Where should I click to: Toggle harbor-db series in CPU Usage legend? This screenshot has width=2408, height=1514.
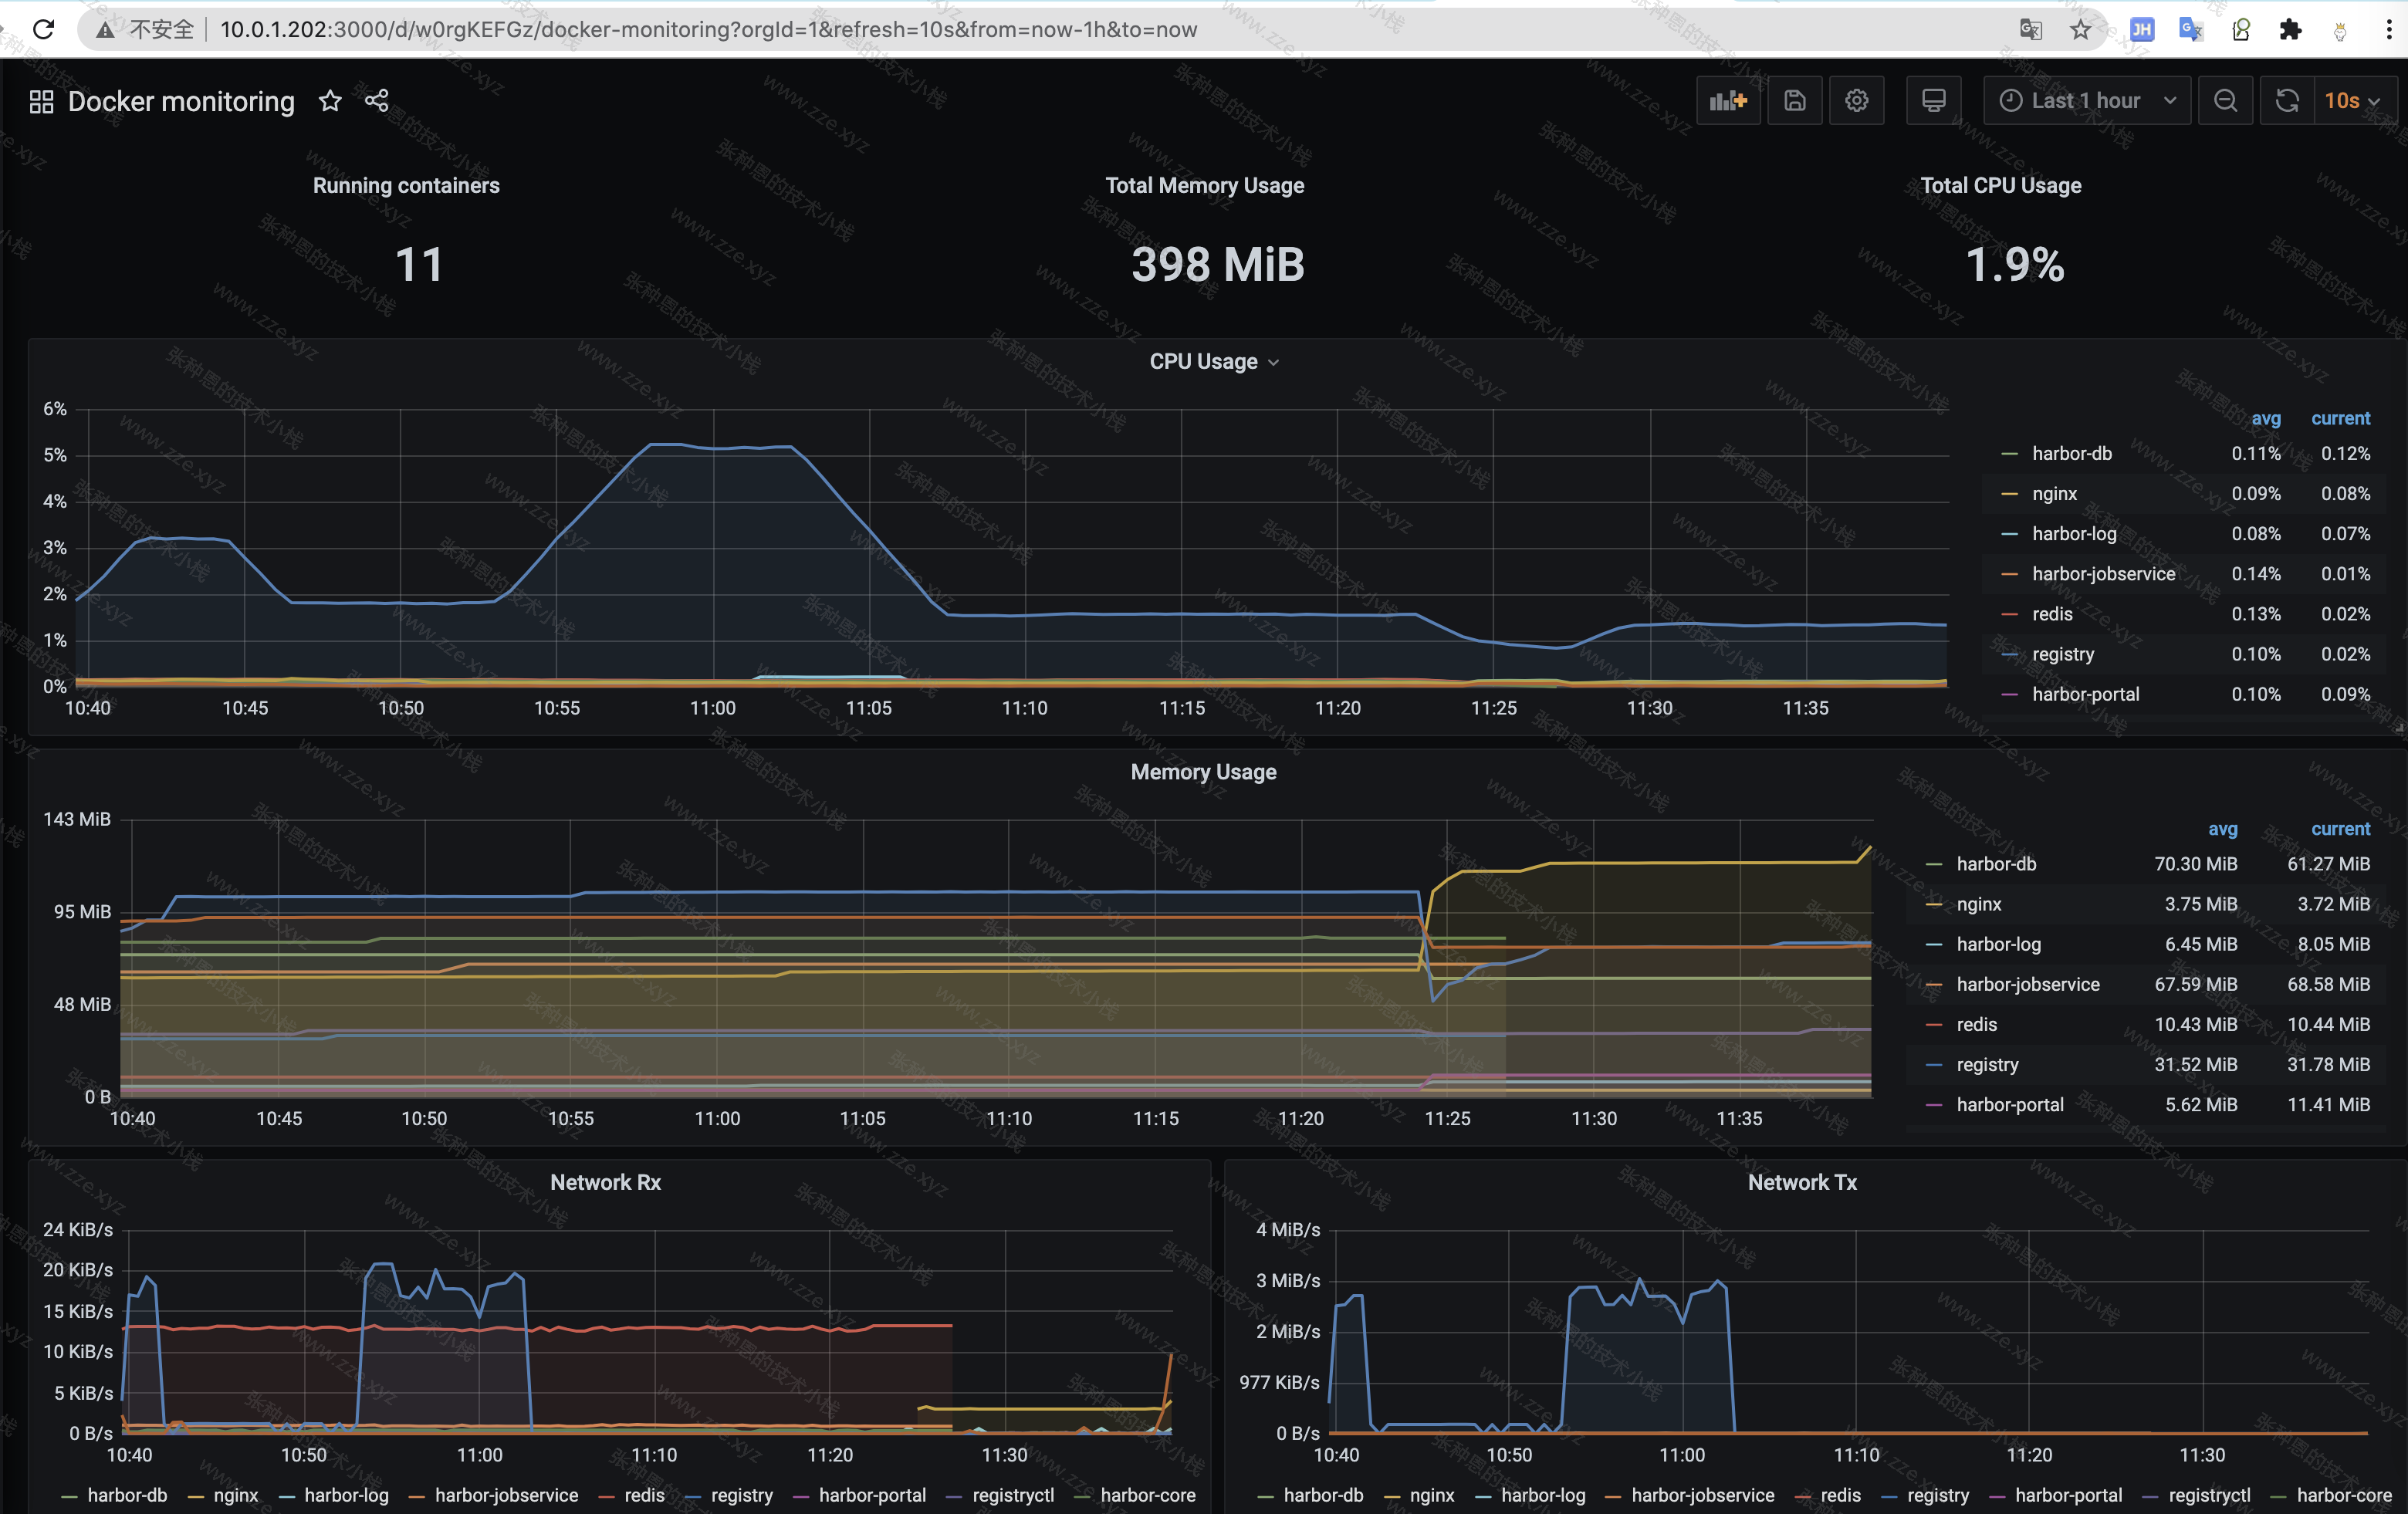(2072, 453)
